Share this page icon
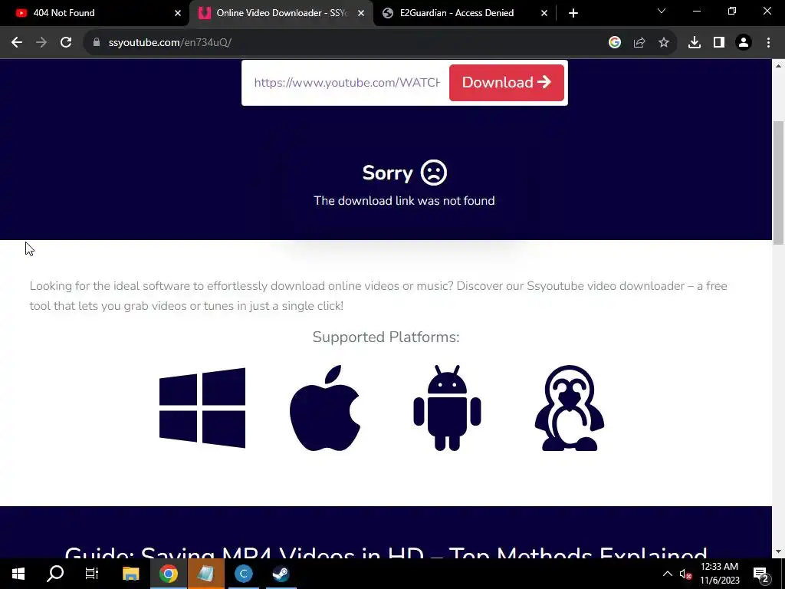The height and width of the screenshot is (589, 785). point(639,43)
